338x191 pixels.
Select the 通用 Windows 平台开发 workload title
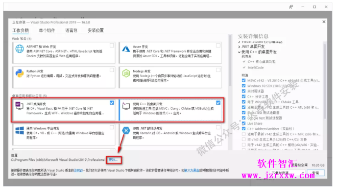point(43,128)
